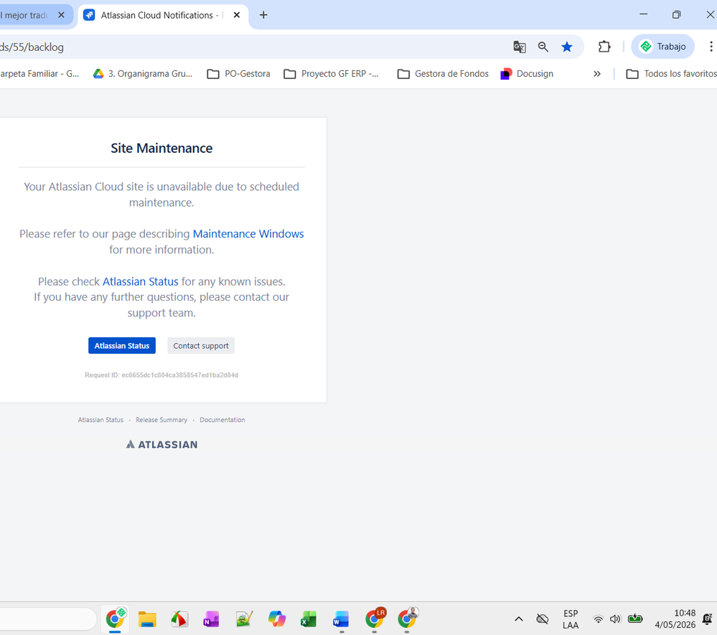
Task: Open 'Todos los favoritos' folder
Action: 671,74
